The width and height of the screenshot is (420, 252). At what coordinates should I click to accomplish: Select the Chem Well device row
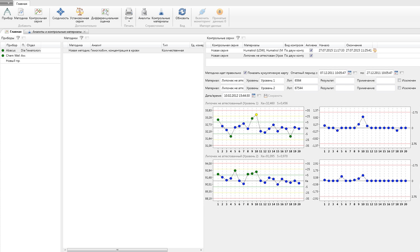click(30, 55)
